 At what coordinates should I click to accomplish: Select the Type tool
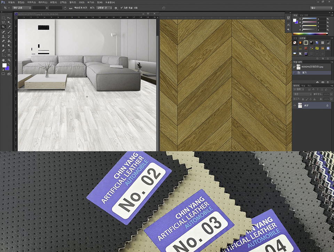click(x=9, y=50)
